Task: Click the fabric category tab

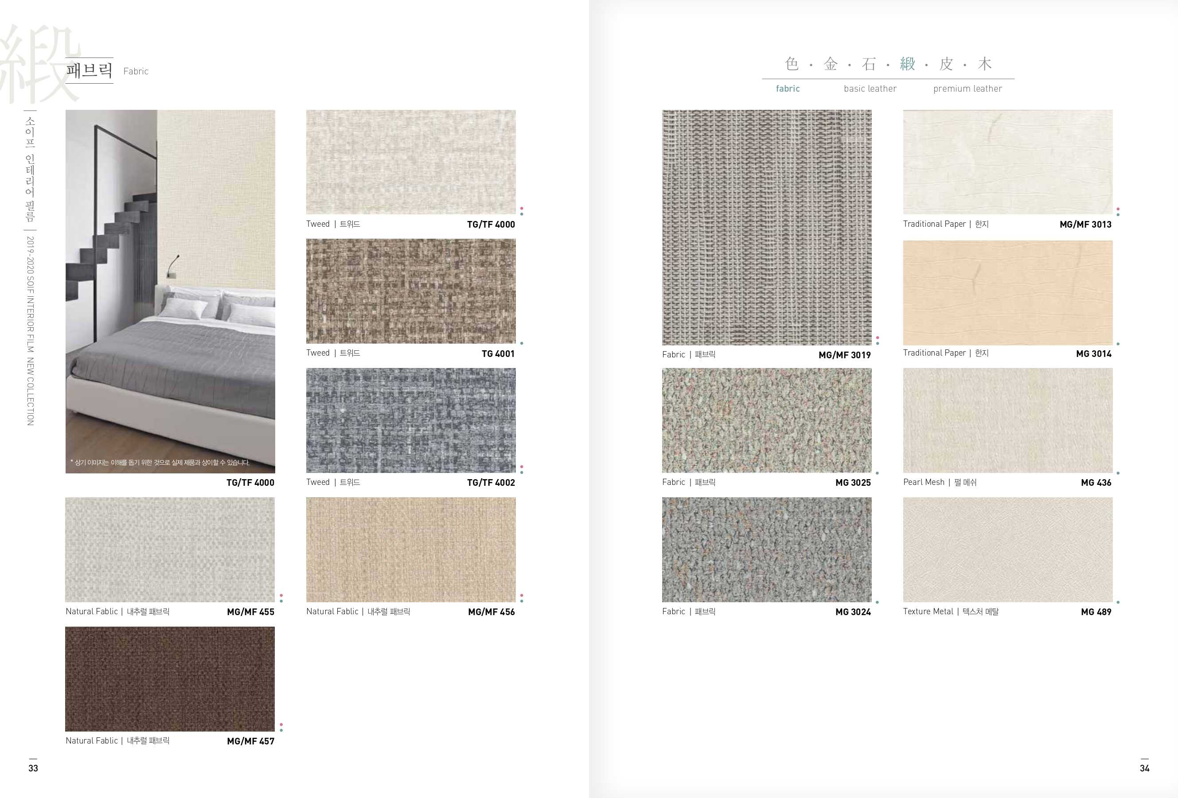Action: (x=787, y=89)
